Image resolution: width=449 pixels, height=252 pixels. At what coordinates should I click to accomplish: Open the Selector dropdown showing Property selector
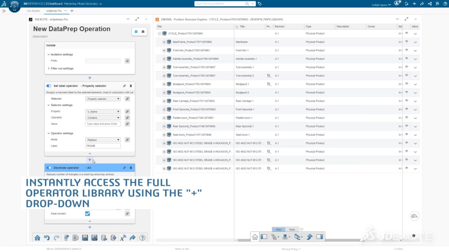[x=103, y=99]
